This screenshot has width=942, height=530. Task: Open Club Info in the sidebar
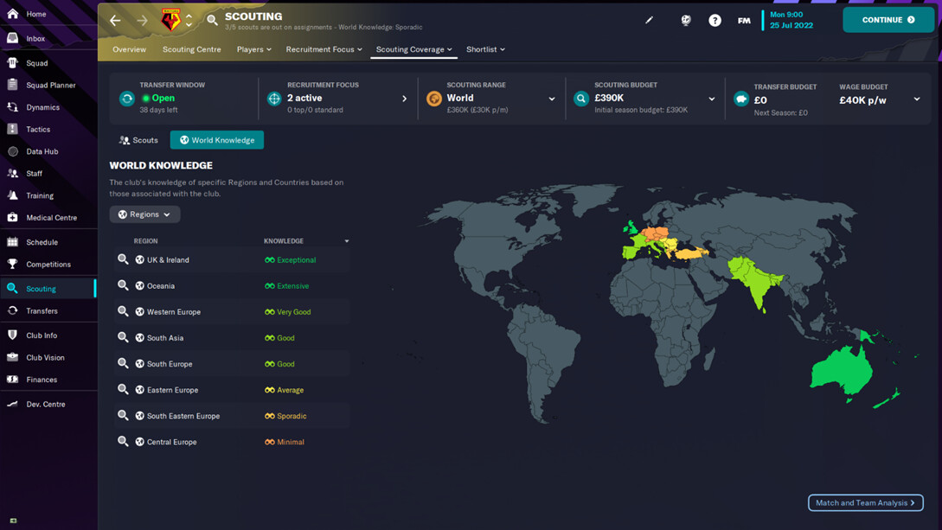pyautogui.click(x=42, y=335)
